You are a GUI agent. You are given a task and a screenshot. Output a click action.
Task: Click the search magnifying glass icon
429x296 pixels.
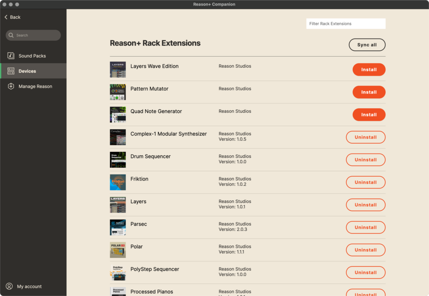click(12, 35)
